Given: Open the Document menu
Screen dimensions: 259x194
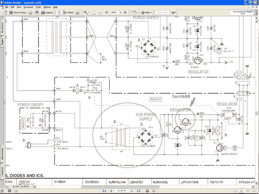Looking at the screenshot, I should pos(28,7).
